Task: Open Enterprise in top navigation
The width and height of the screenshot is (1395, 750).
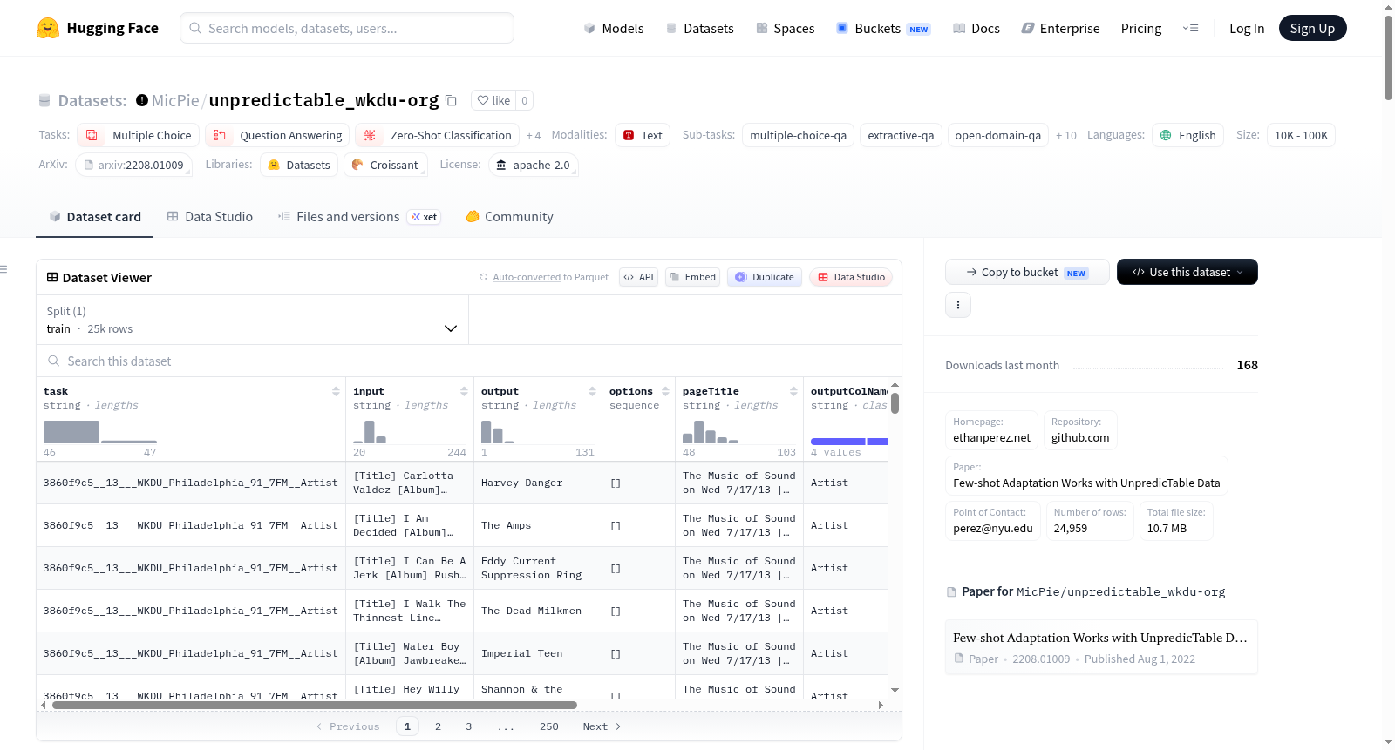Action: click(1060, 29)
